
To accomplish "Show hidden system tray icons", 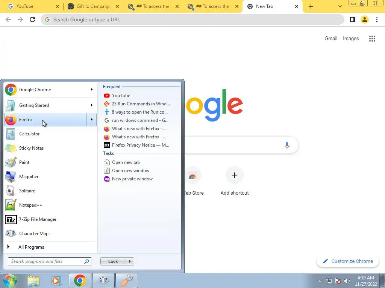I will (x=320, y=281).
